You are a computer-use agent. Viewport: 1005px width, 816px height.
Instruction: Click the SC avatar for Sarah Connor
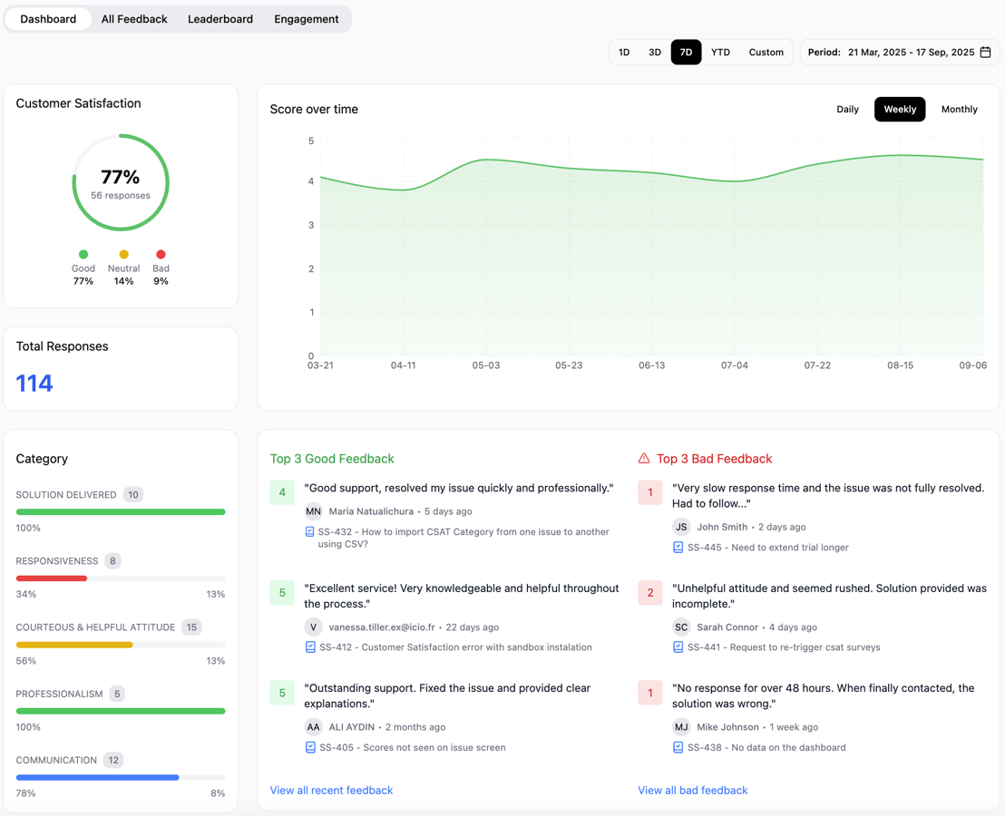[681, 627]
